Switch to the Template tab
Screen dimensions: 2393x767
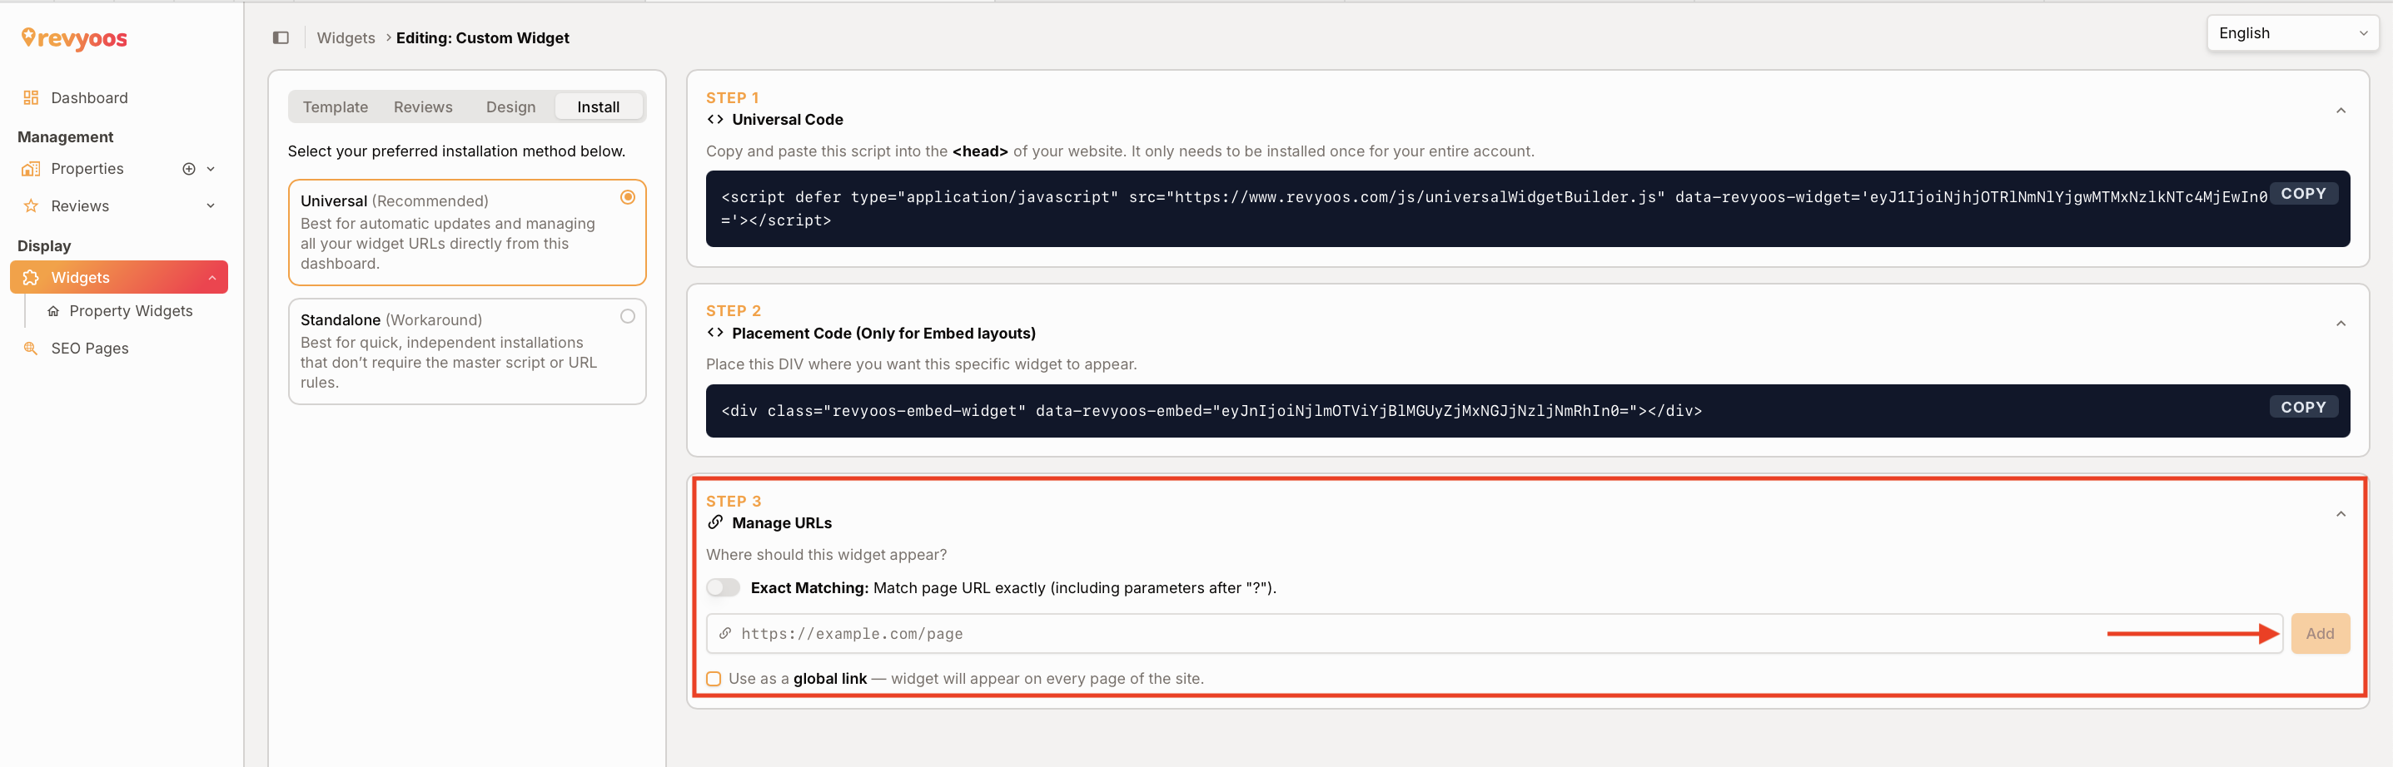(x=336, y=106)
